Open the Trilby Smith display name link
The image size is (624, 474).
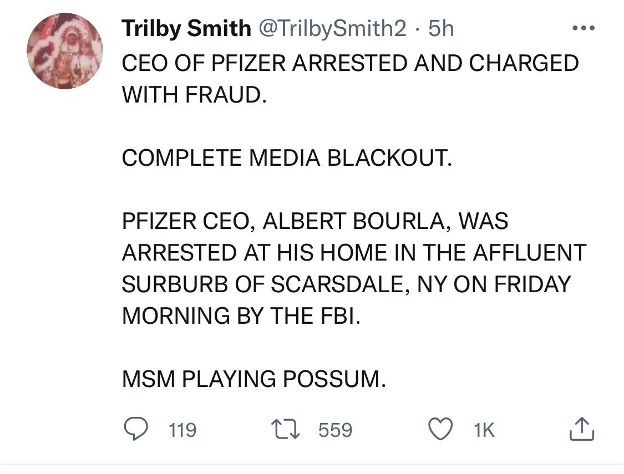tap(186, 29)
